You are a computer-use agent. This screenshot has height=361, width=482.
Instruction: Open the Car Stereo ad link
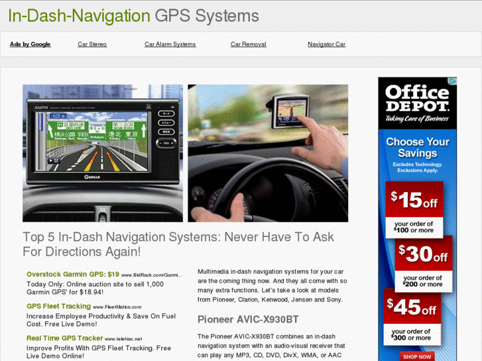point(92,44)
